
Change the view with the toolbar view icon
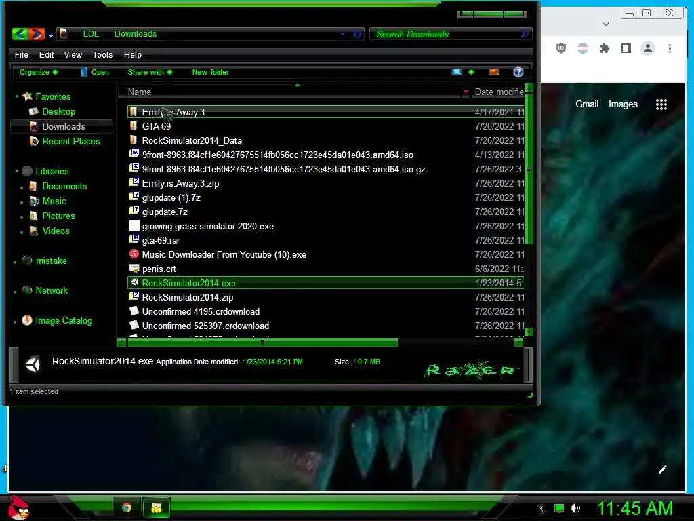(457, 72)
